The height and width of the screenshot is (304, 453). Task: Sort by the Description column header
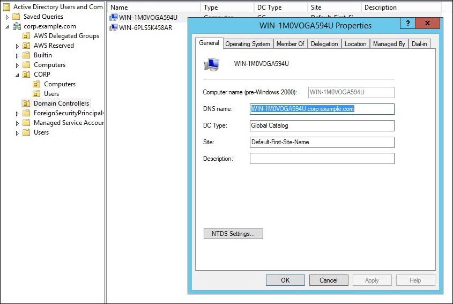[402, 7]
